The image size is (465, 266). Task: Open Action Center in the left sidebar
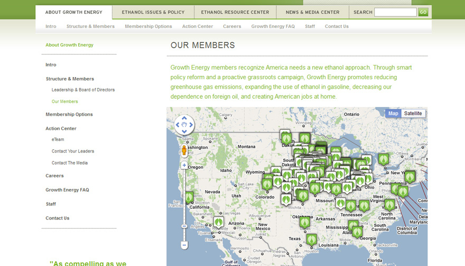[x=61, y=129]
